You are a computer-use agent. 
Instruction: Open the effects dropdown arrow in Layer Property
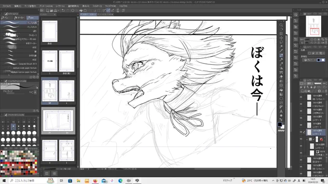tap(324, 53)
